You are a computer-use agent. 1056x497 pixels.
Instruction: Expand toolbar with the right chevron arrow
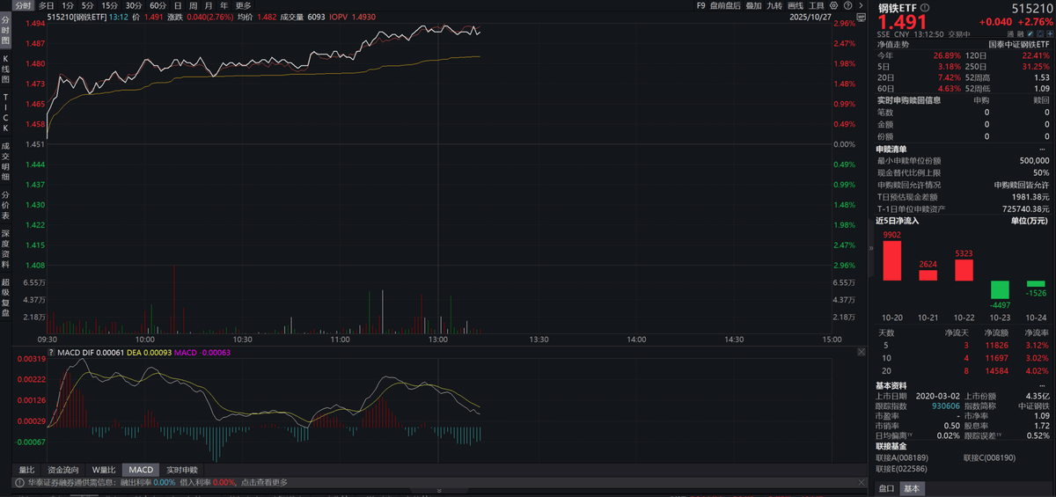click(x=862, y=5)
